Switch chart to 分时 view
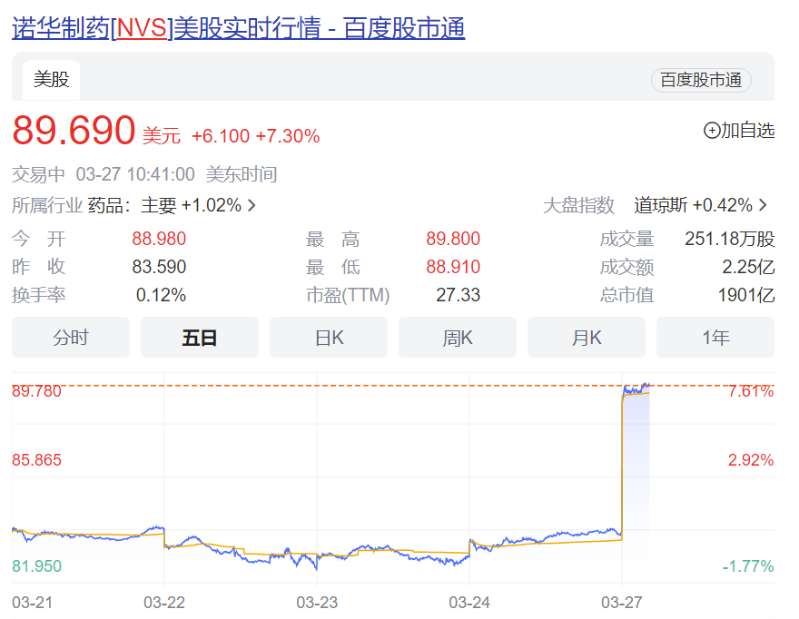This screenshot has height=619, width=799. pyautogui.click(x=71, y=338)
